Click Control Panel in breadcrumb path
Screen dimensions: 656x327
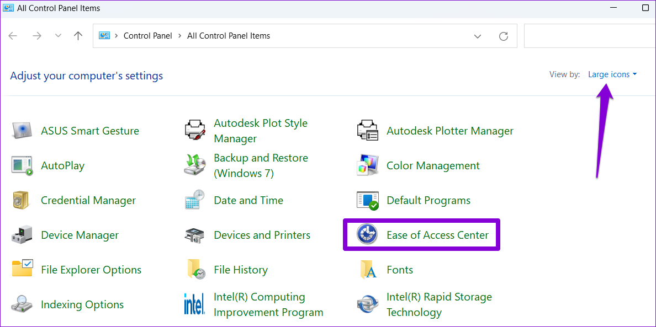147,36
